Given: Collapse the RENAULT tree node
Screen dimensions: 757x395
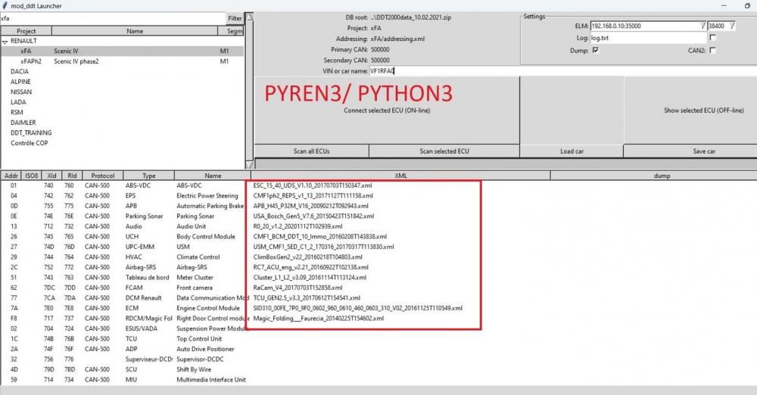Looking at the screenshot, I should pyautogui.click(x=5, y=42).
